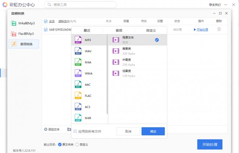Select the FLAC label in format list

point(88,96)
